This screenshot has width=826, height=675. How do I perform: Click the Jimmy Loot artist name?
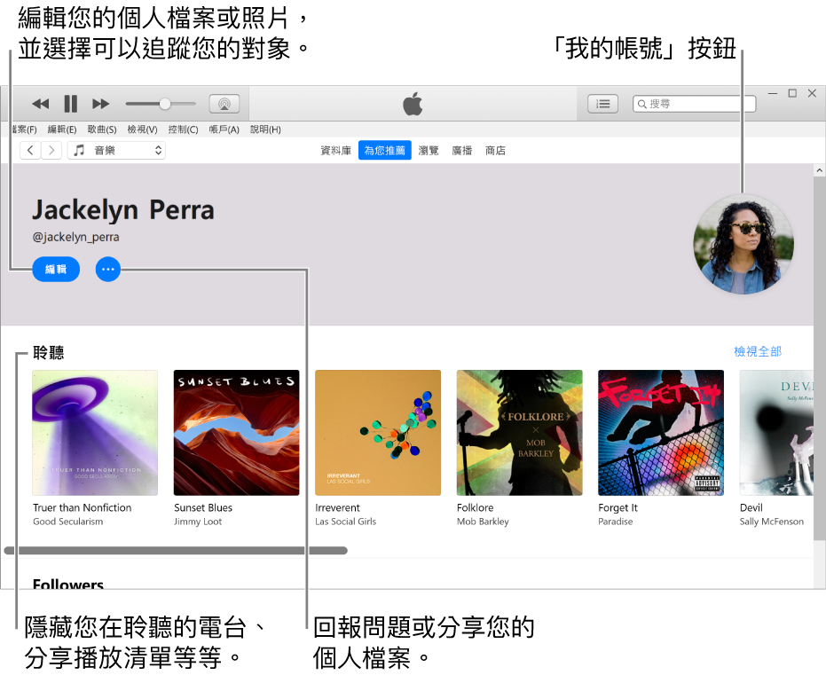click(x=198, y=522)
